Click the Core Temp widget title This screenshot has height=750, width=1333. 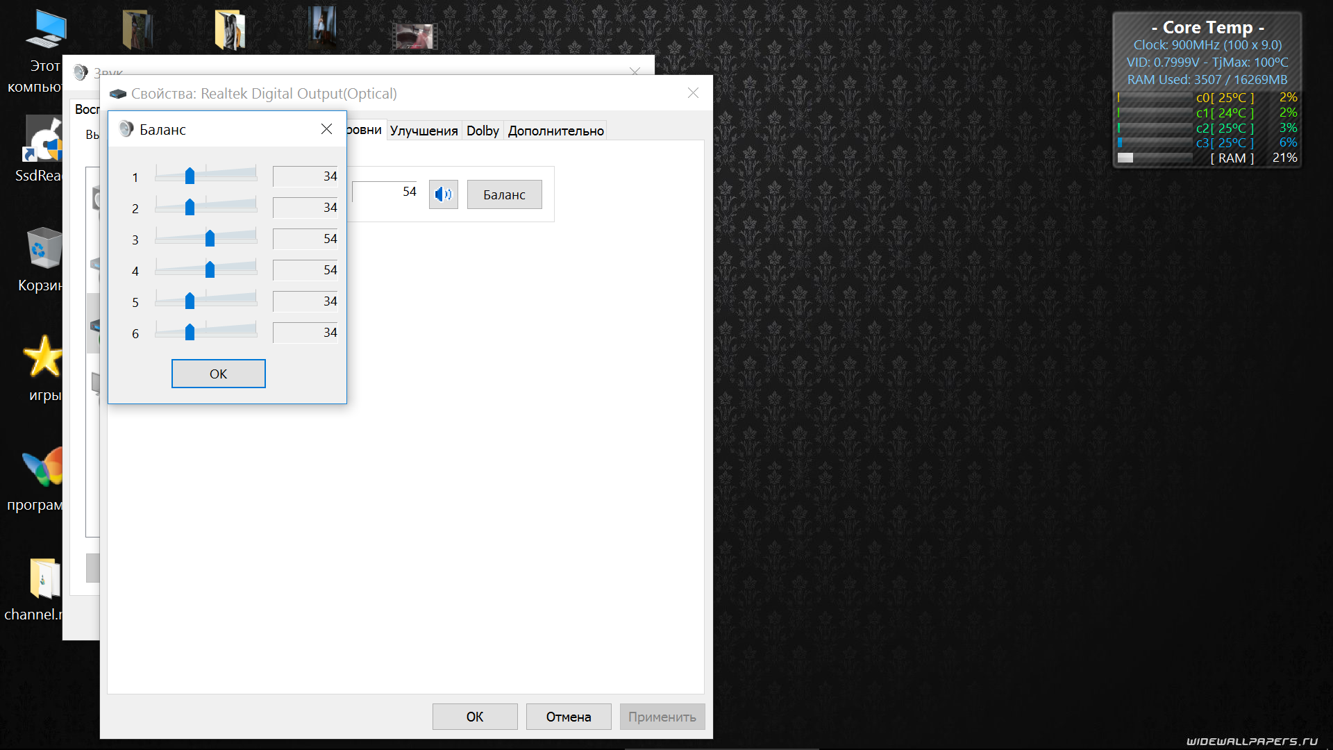[1207, 27]
